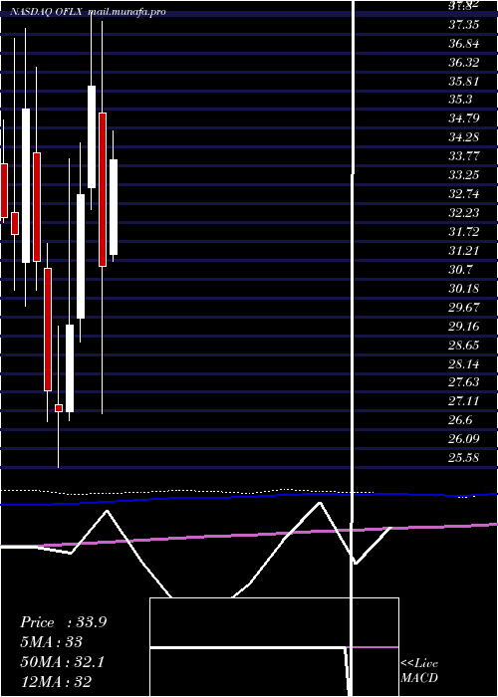Click the 34.28 price axis label
Screen dimensions: 498x697
(464, 137)
